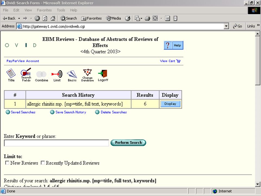The height and width of the screenshot is (196, 261).
Task: Click the results count 6 cell
Action: [x=145, y=104]
